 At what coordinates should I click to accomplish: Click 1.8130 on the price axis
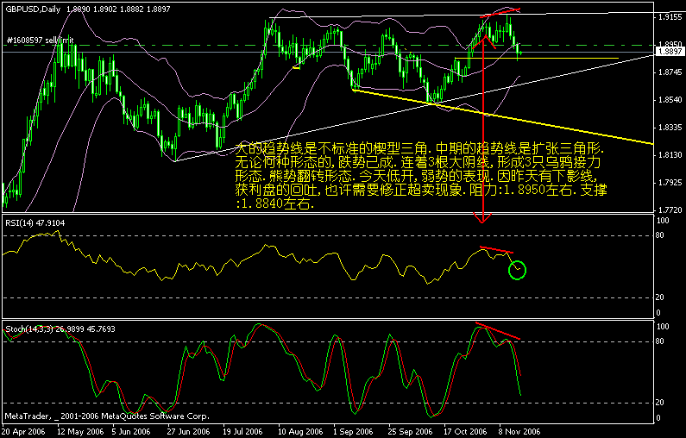click(670, 155)
